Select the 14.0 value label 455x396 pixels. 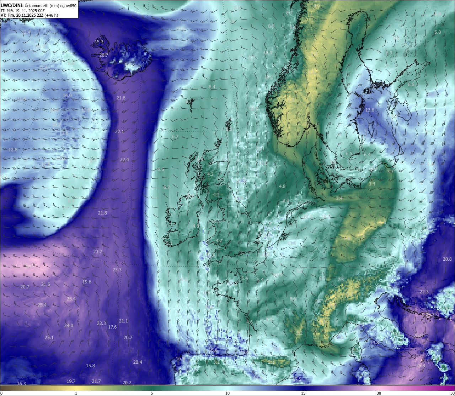[x=67, y=95]
